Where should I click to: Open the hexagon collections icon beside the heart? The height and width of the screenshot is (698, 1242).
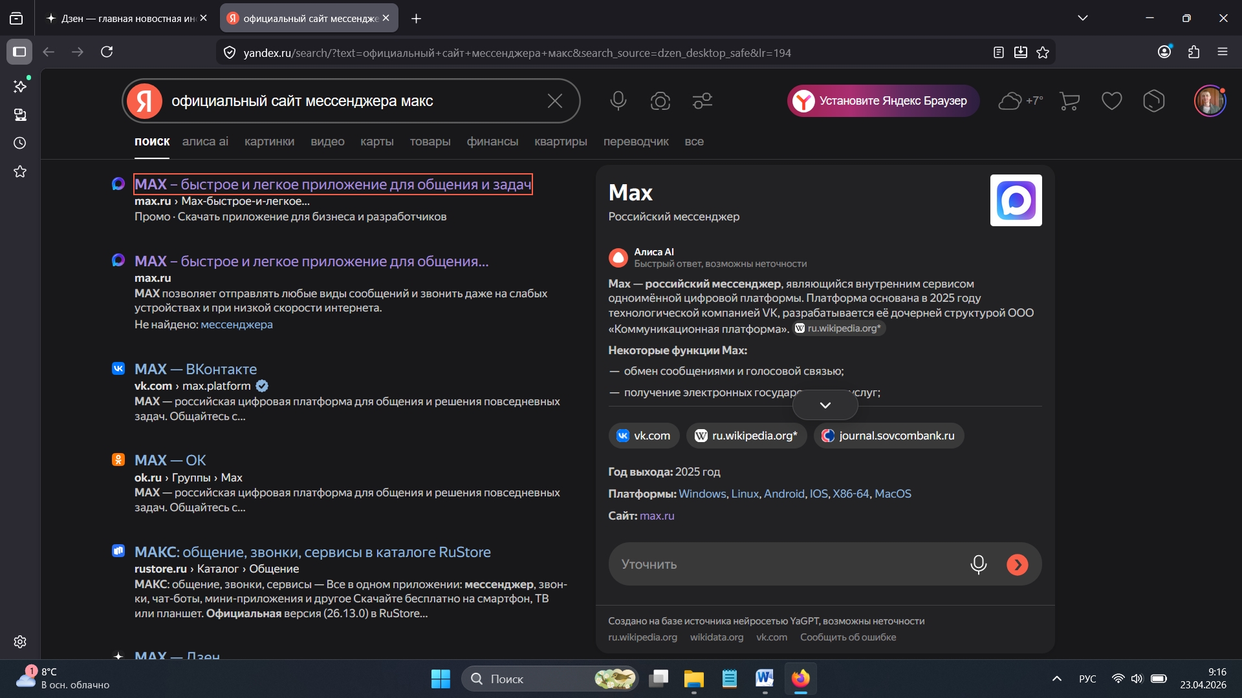click(x=1154, y=101)
